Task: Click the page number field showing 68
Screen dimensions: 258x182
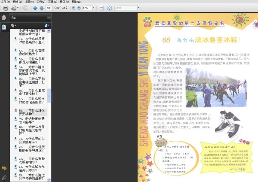Action: tap(49, 8)
